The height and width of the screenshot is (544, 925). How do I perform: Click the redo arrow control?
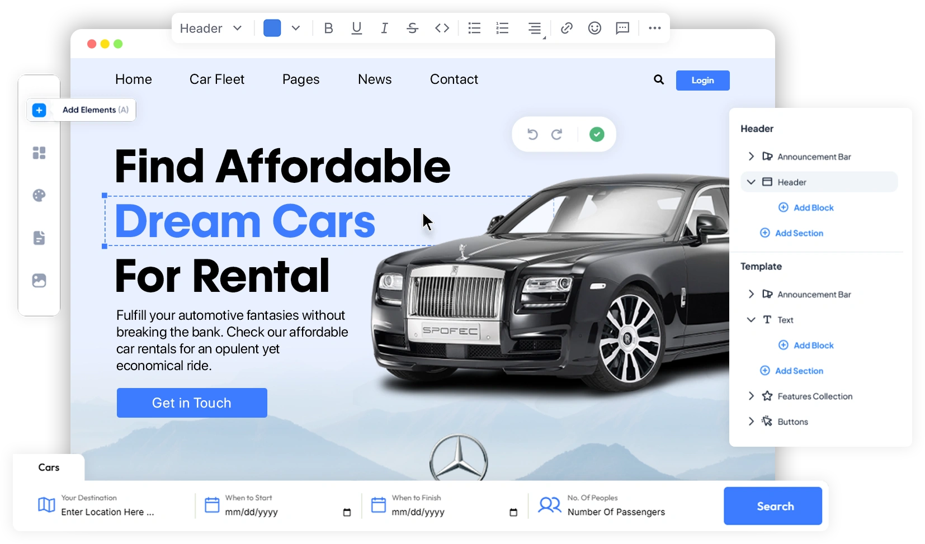coord(558,134)
